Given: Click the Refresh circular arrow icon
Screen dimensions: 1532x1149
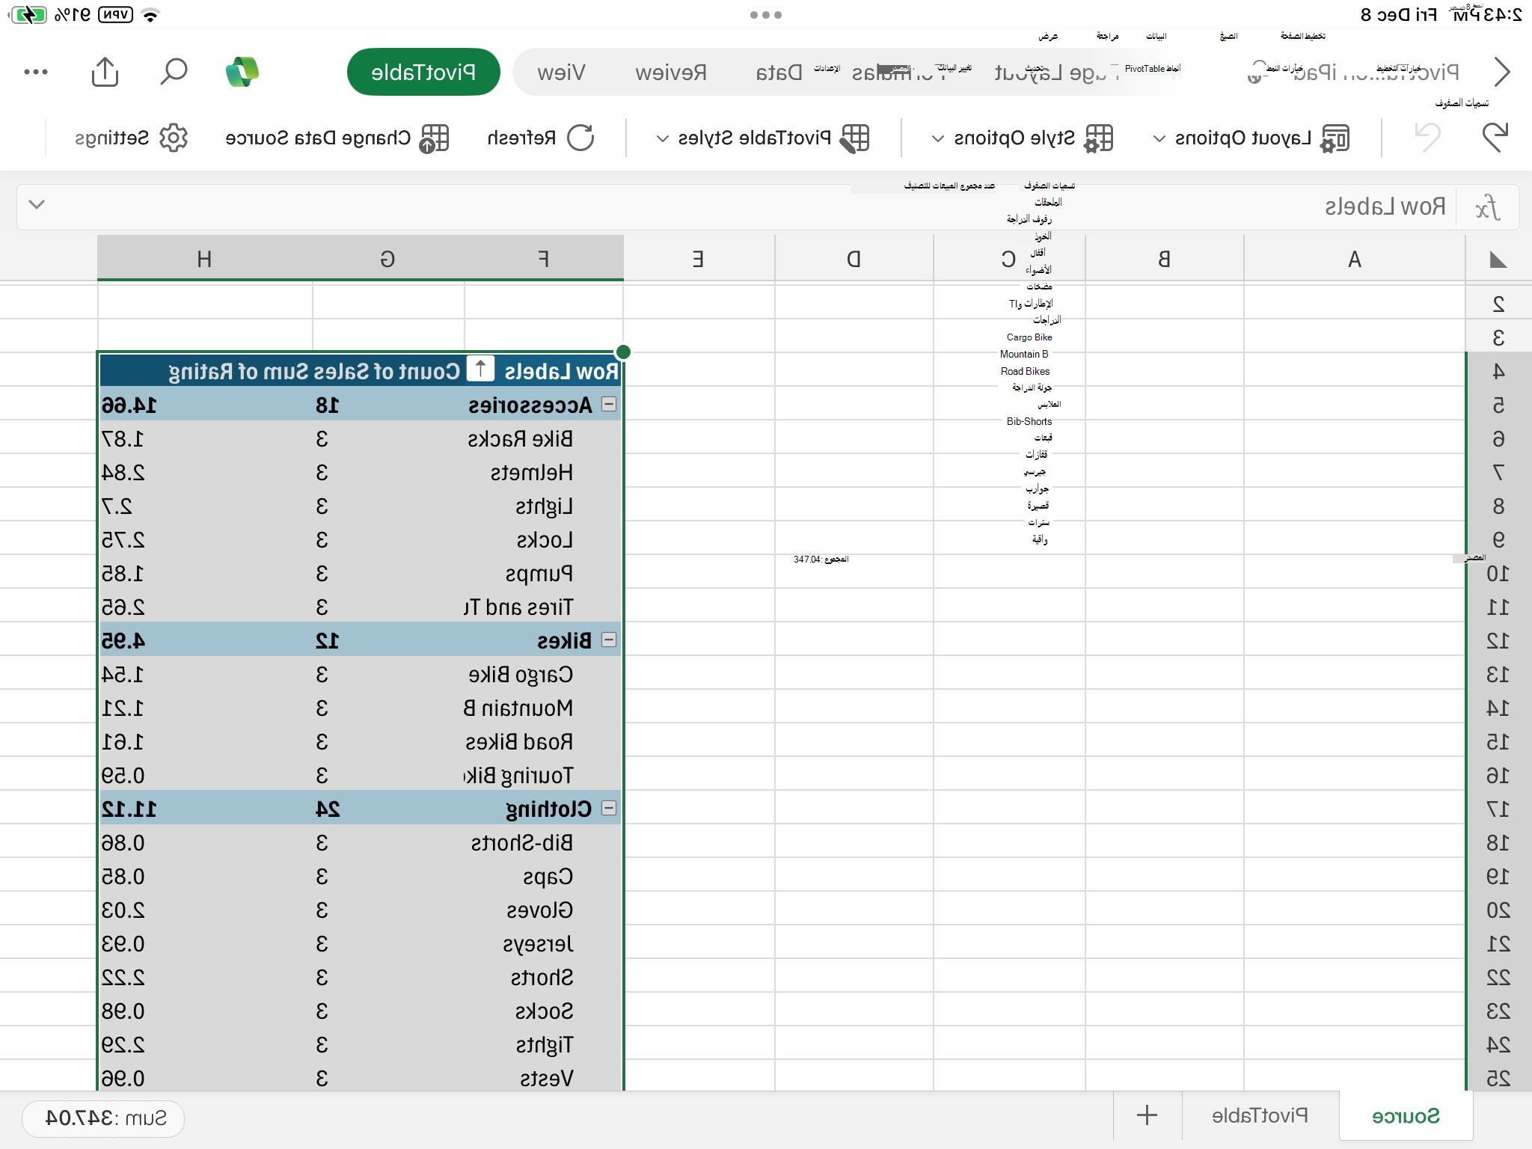Looking at the screenshot, I should point(580,138).
